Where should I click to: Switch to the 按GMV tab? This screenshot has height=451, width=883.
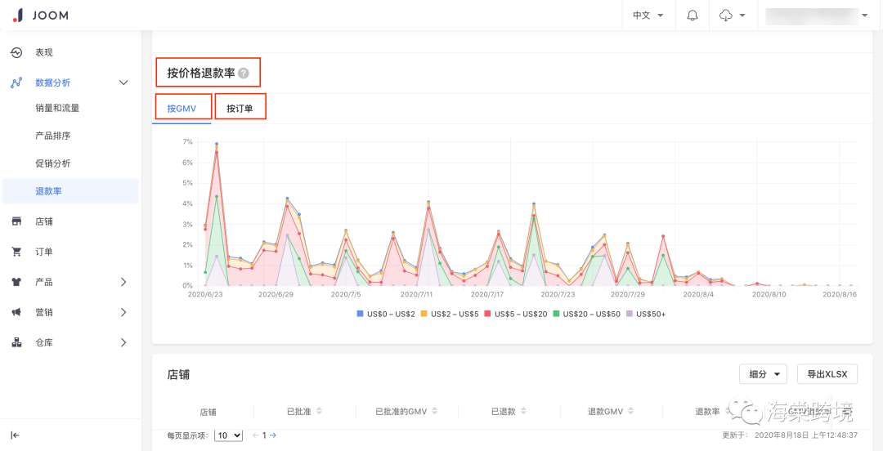pyautogui.click(x=182, y=109)
